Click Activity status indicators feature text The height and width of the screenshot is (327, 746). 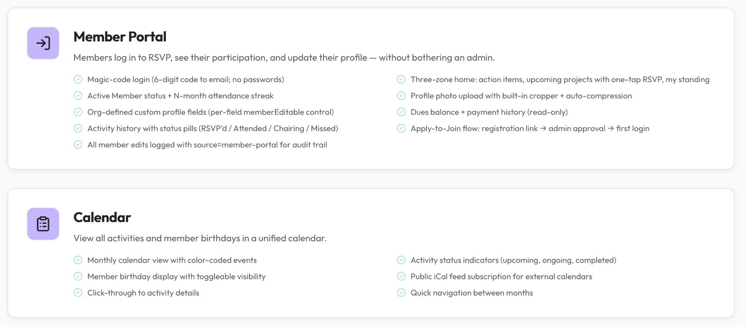513,260
